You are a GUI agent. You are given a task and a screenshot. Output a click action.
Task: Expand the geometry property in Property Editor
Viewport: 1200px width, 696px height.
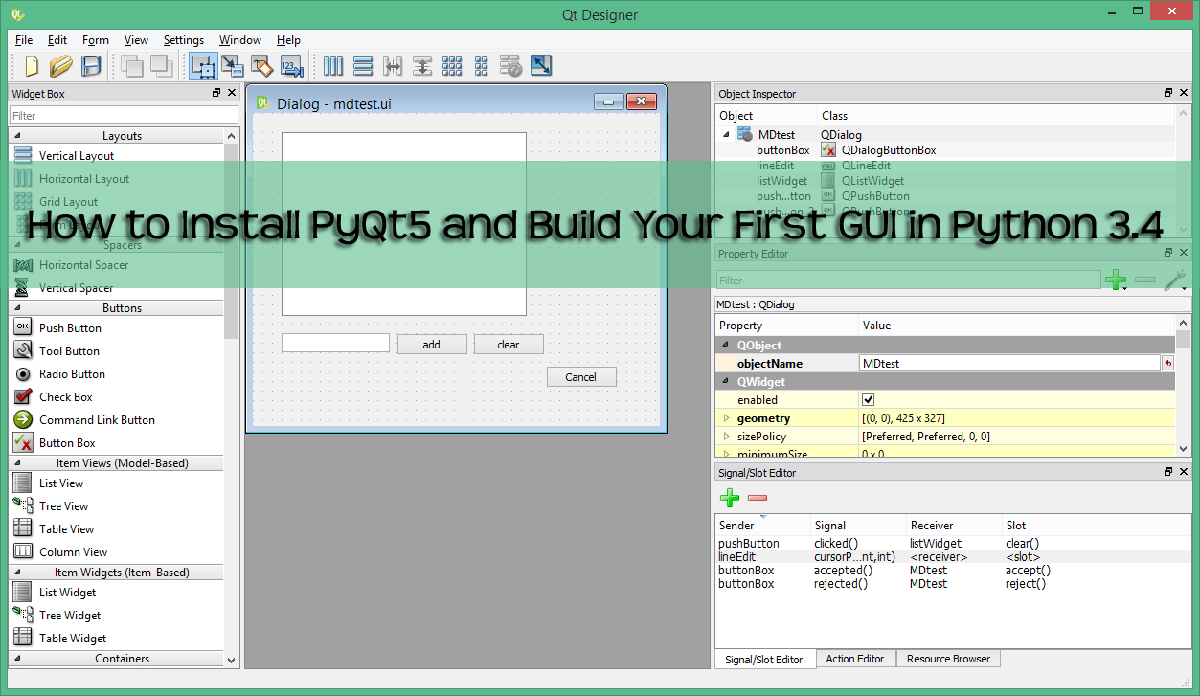(x=728, y=417)
